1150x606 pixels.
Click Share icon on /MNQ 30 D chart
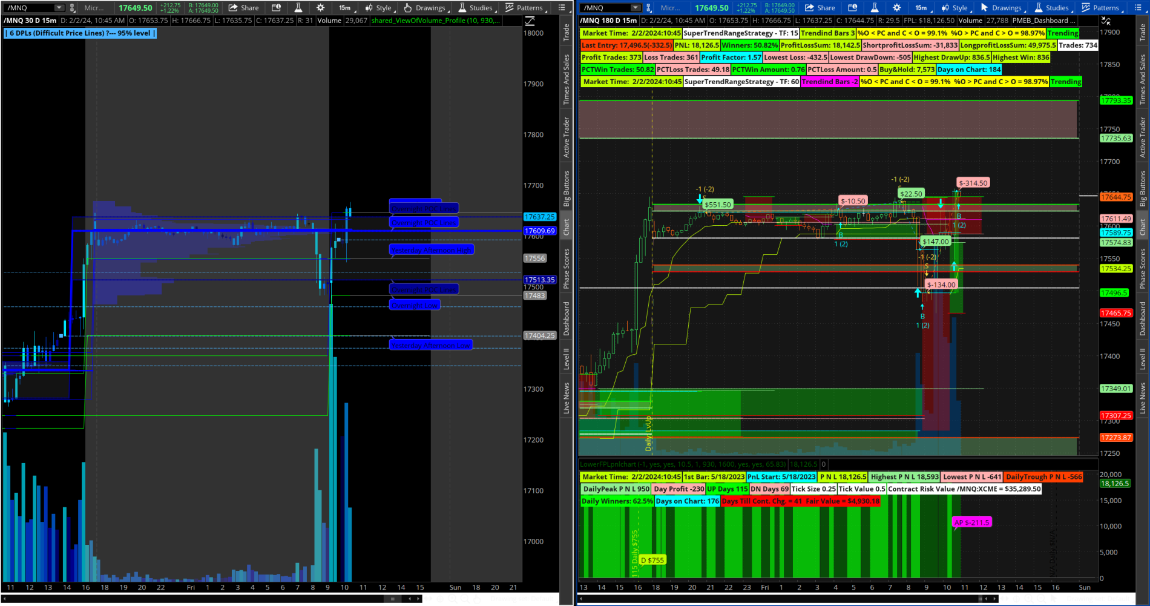coord(243,8)
